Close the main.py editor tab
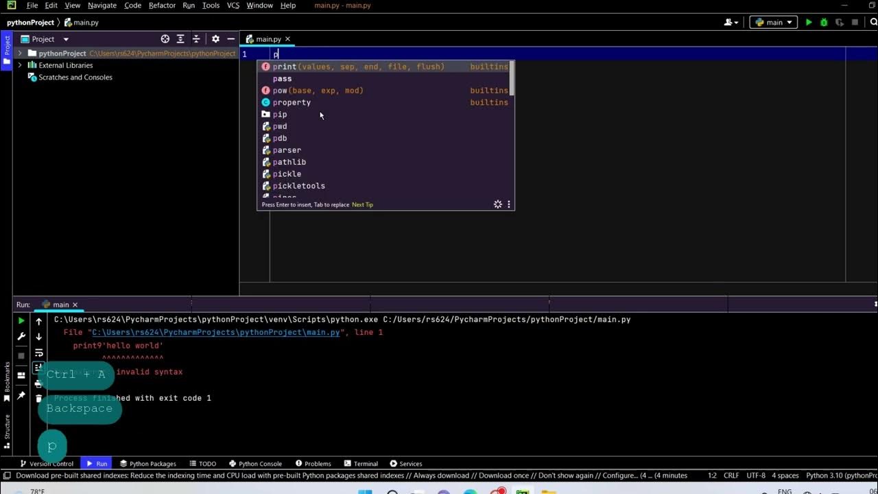This screenshot has width=878, height=494. (x=287, y=39)
